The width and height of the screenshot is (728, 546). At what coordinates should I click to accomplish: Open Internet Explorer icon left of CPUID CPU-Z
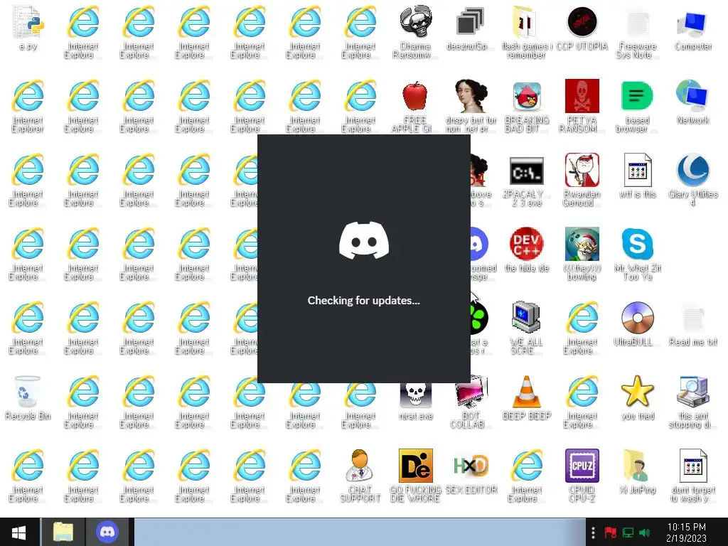[527, 465]
